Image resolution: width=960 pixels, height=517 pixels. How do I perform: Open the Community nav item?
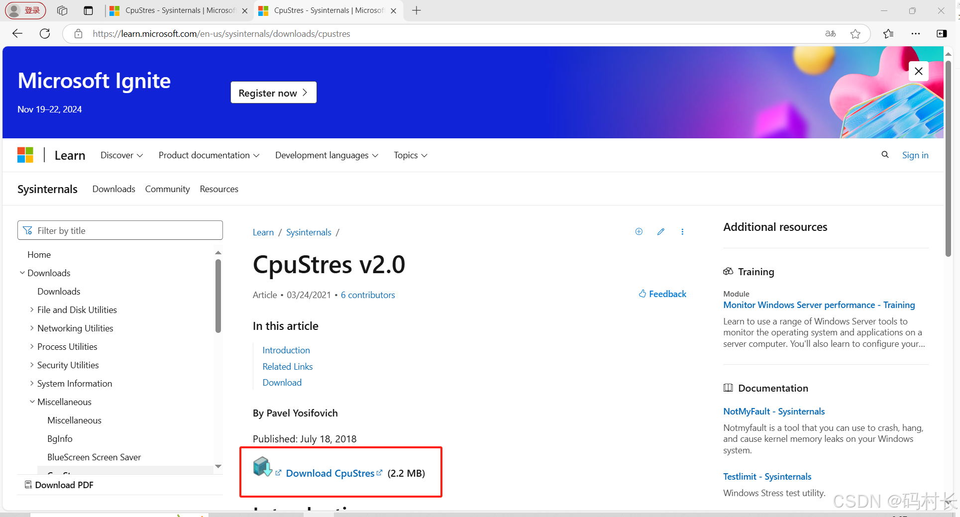(x=167, y=189)
